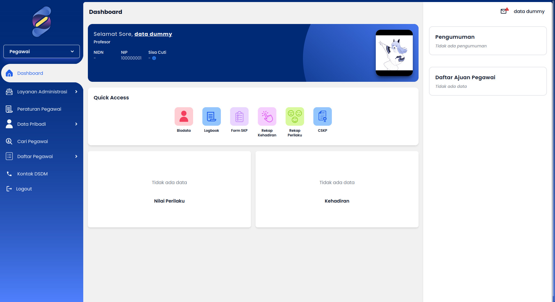
Task: Open the Pegawai role dropdown
Action: pyautogui.click(x=42, y=51)
